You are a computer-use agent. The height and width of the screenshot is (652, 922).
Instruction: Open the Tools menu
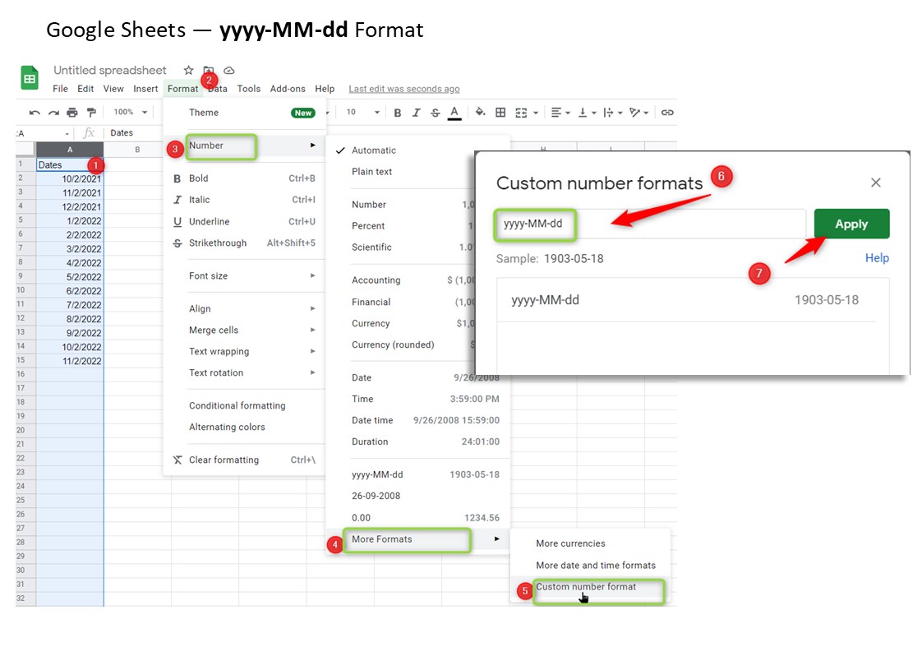[x=249, y=89]
